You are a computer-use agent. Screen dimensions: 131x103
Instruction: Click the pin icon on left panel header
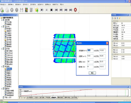16,15
